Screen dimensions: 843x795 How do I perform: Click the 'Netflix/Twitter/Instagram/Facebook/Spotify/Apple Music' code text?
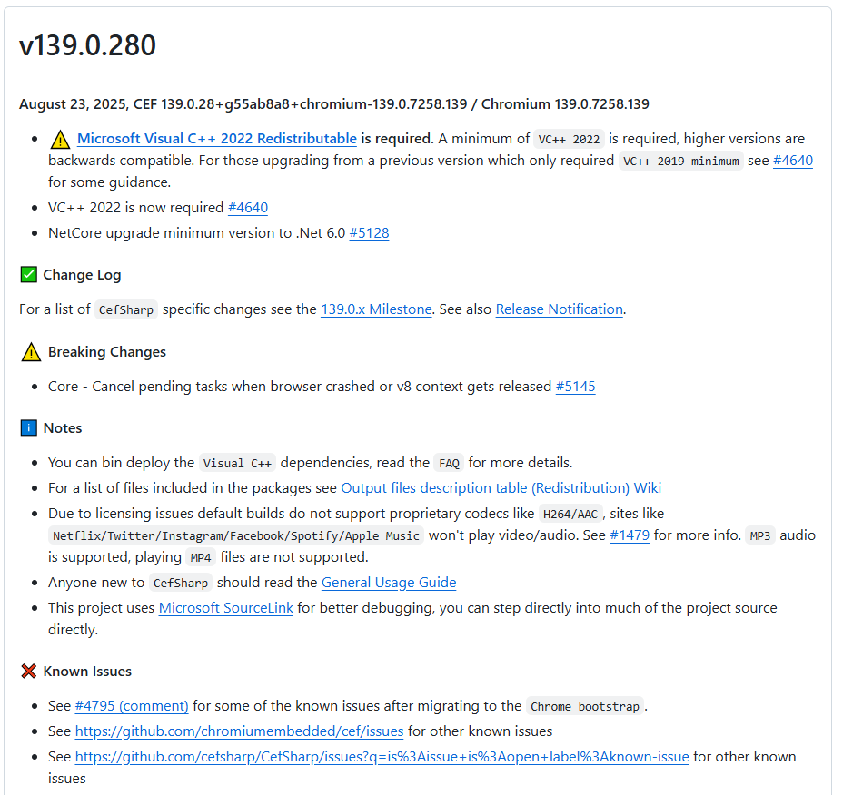pos(236,536)
